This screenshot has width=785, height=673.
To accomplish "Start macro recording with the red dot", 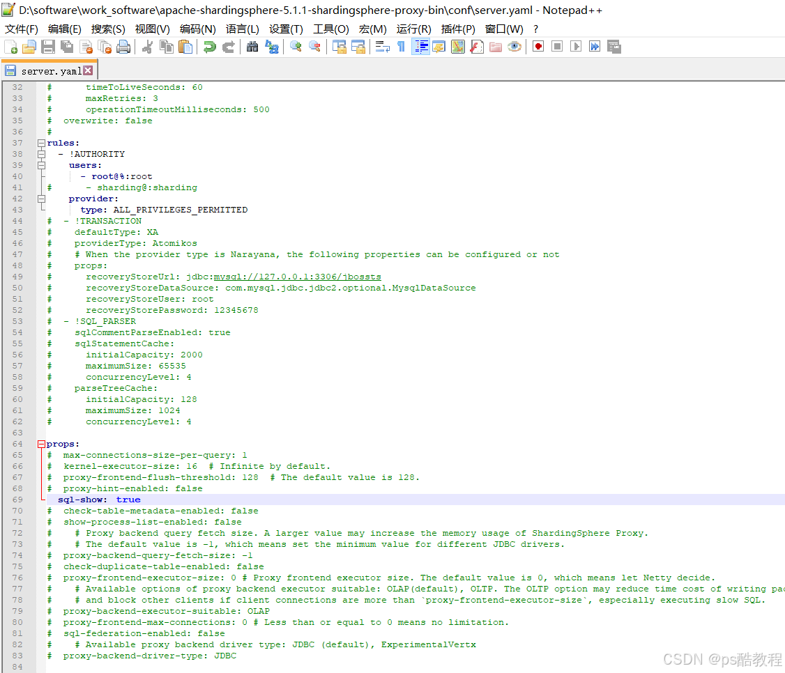I will click(x=538, y=47).
